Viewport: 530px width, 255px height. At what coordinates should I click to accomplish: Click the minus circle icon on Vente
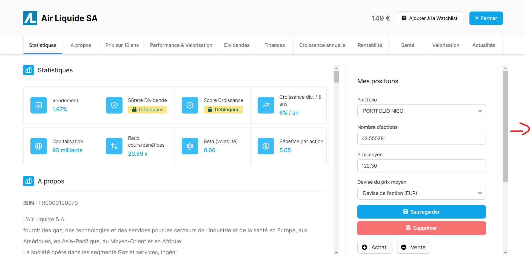tap(404, 247)
